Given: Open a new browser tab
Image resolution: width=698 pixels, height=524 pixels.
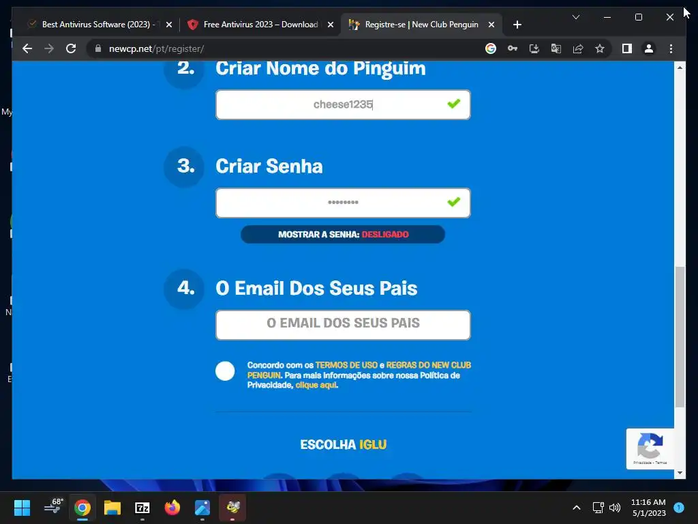Looking at the screenshot, I should pos(517,25).
